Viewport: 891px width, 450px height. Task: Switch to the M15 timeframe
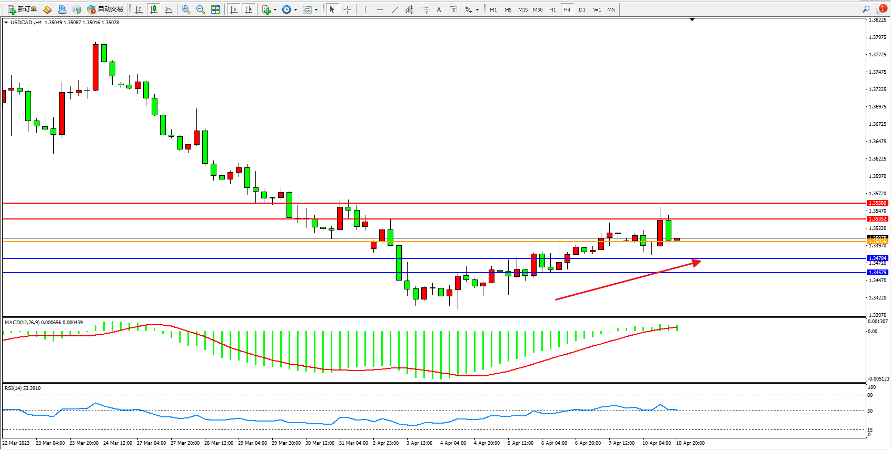coord(522,9)
